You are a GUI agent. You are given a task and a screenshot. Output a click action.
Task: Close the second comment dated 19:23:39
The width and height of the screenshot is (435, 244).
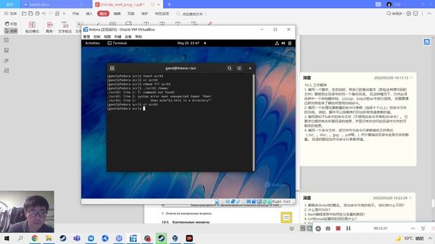(411, 198)
